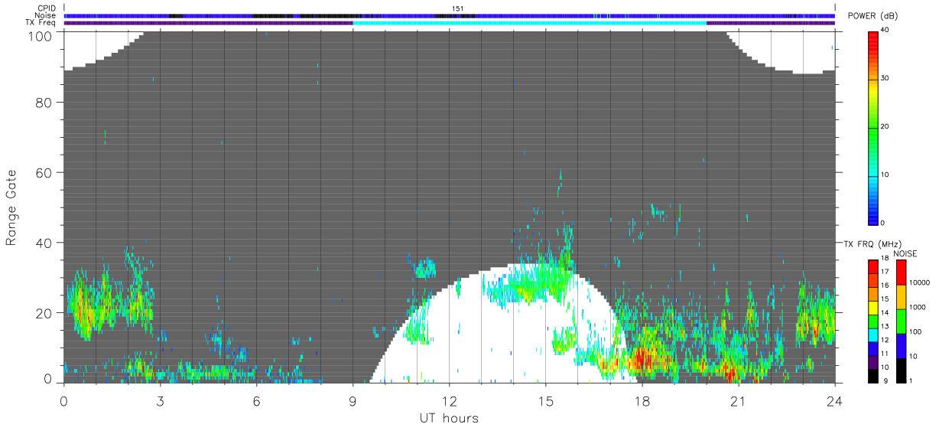Click the NOISE legend title

tap(906, 253)
